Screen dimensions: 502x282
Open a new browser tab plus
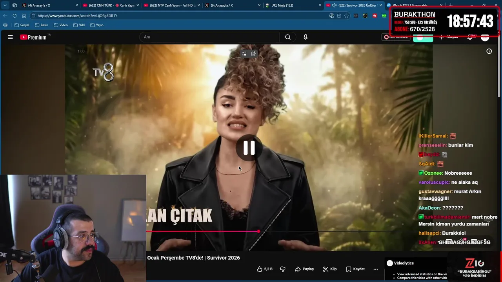pyautogui.click(x=451, y=5)
